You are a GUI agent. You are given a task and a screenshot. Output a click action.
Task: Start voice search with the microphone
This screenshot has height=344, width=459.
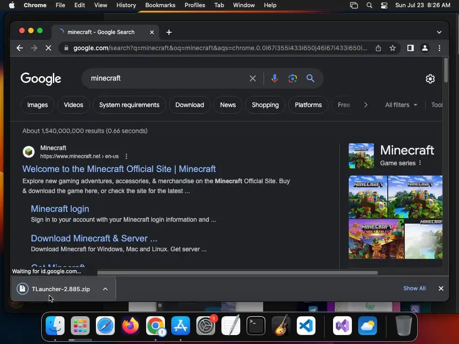click(x=275, y=78)
